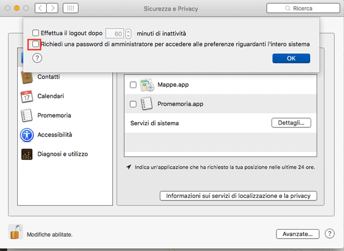Click the Promemoria.app icon in the app list
This screenshot has height=251, width=344.
[x=147, y=104]
